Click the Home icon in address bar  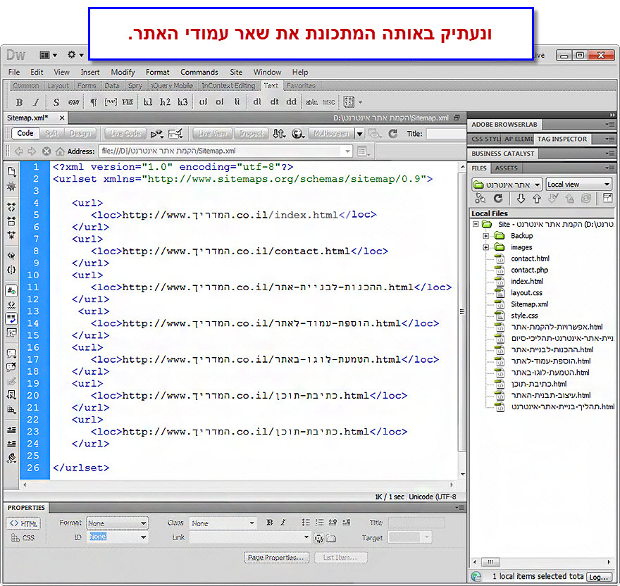coord(60,151)
